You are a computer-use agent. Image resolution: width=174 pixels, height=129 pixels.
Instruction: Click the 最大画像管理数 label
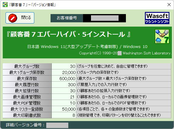tap(27, 97)
